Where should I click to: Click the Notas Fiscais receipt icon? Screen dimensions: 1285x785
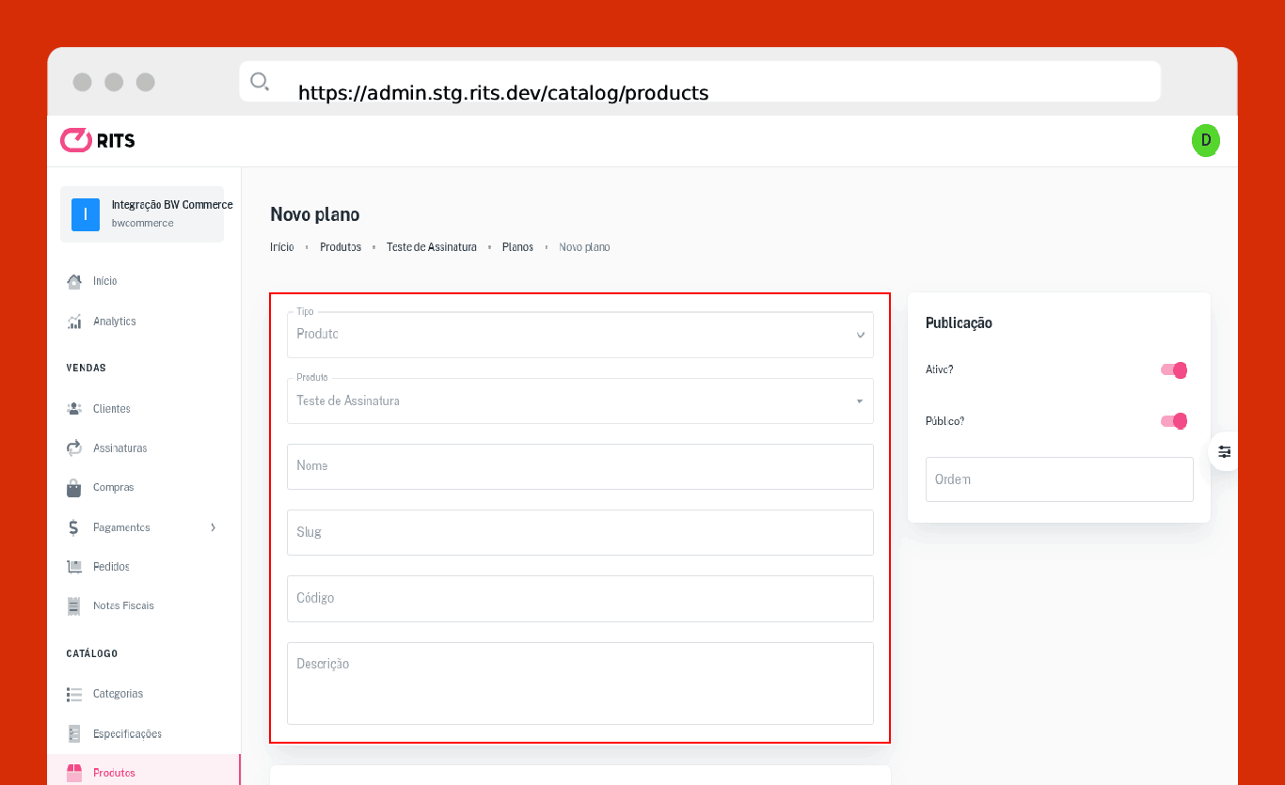74,606
